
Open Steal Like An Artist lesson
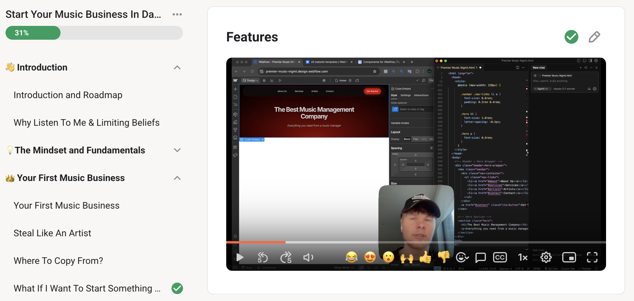[52, 233]
